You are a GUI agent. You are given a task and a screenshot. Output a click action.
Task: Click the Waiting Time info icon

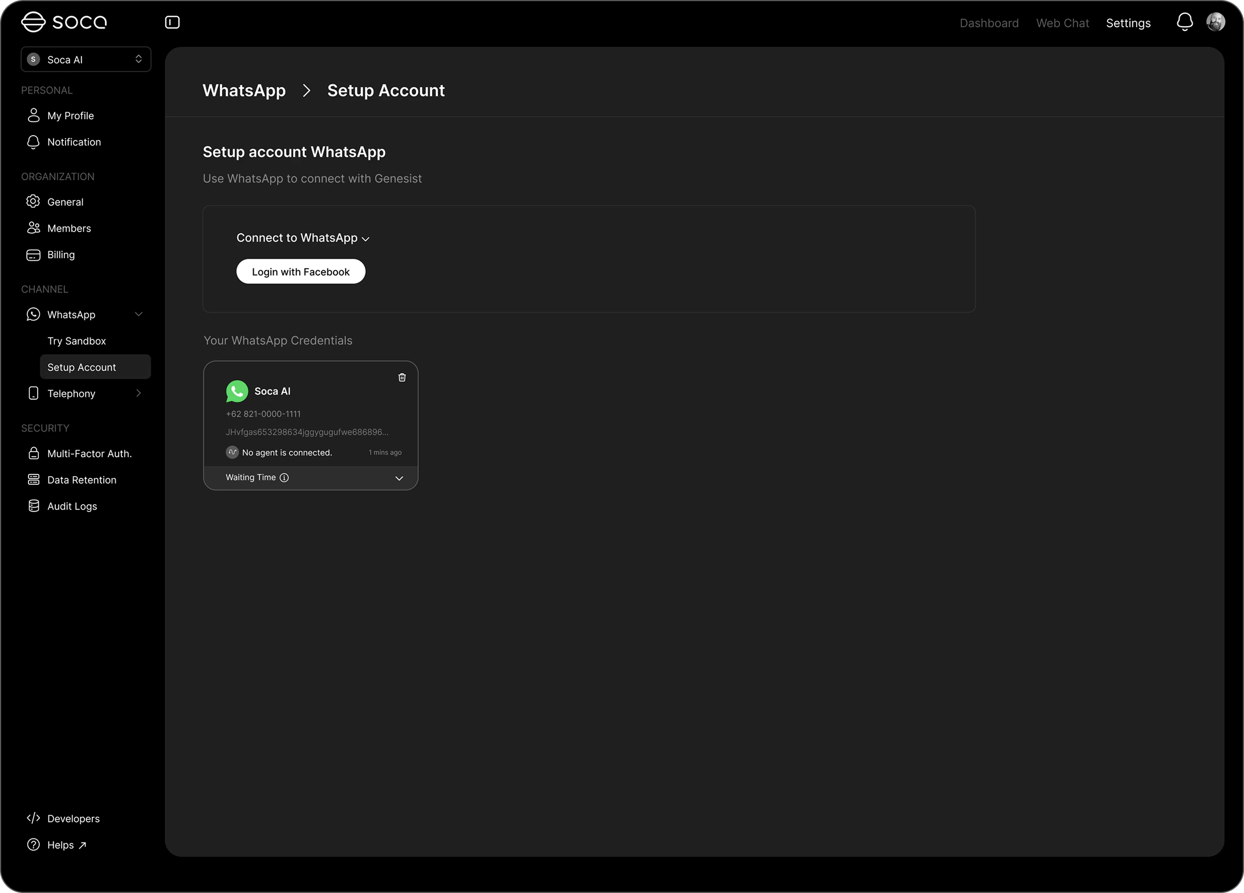pyautogui.click(x=284, y=478)
